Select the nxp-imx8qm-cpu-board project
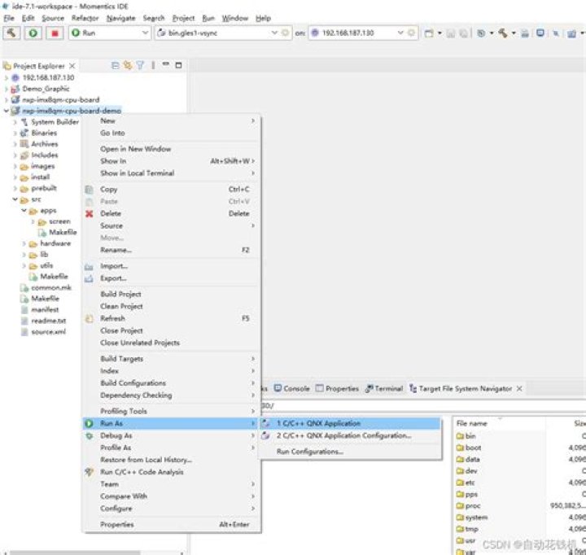586x555 pixels. (60, 100)
